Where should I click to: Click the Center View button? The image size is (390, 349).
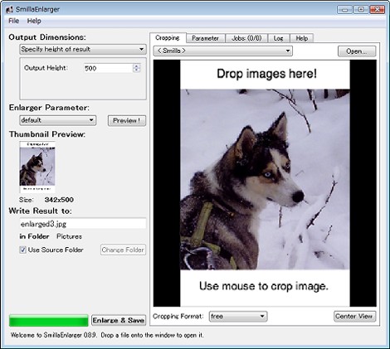(x=354, y=316)
